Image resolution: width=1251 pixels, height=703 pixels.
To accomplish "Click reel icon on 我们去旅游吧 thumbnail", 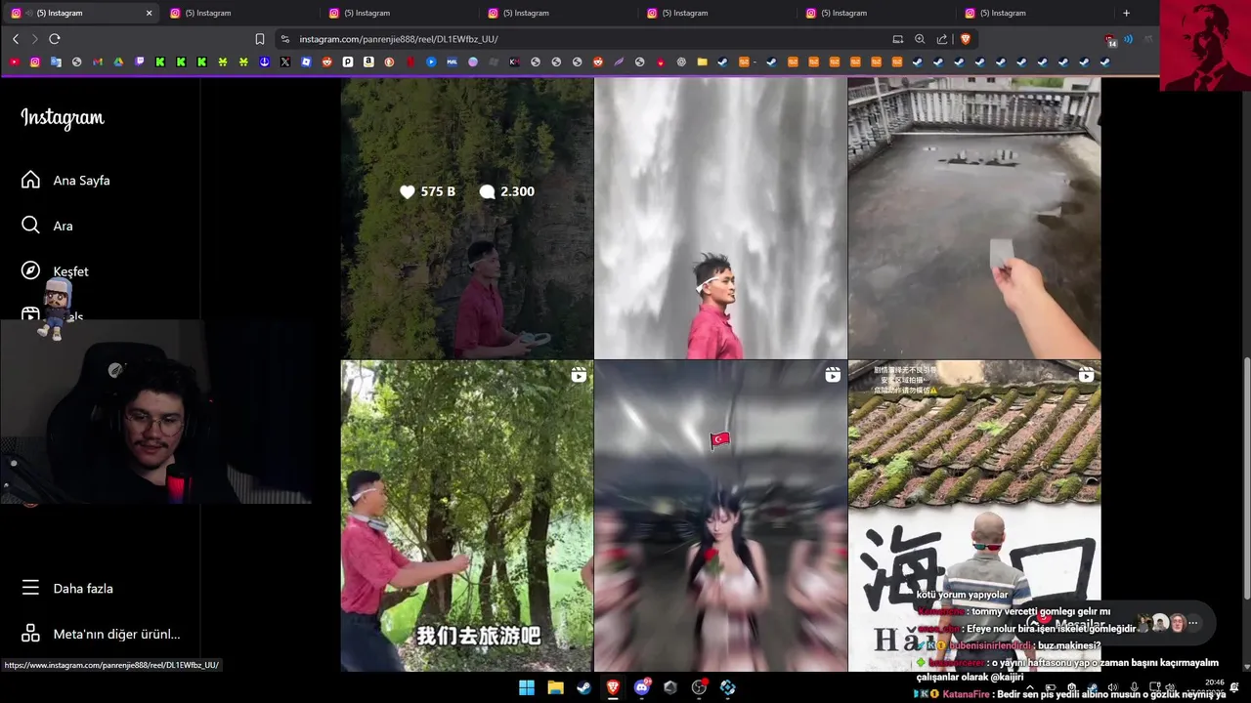I will (579, 375).
